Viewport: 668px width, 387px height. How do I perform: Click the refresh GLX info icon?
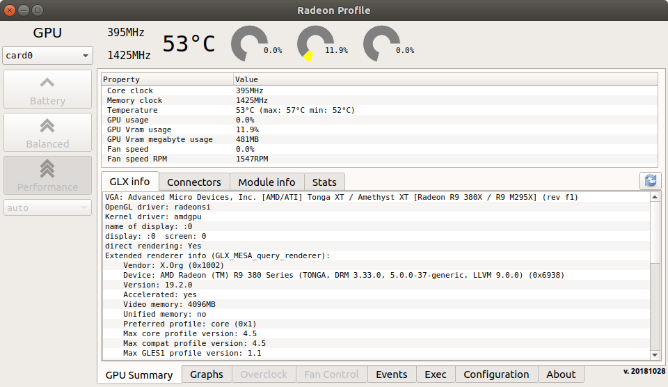click(650, 181)
